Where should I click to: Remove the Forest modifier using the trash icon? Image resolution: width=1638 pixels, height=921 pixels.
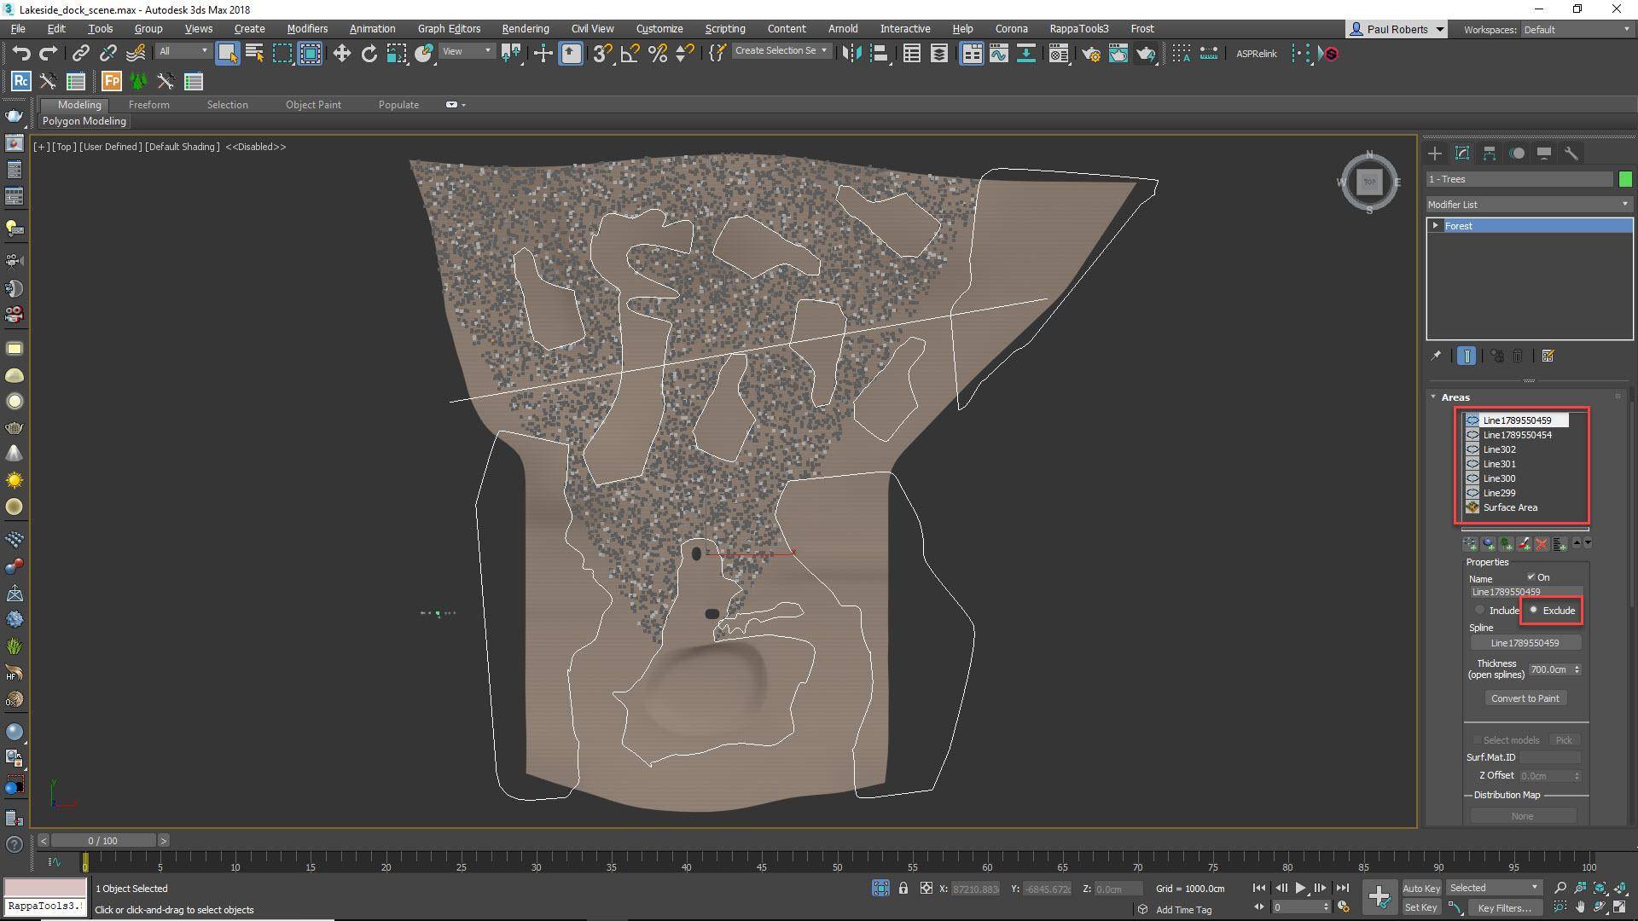(x=1519, y=356)
